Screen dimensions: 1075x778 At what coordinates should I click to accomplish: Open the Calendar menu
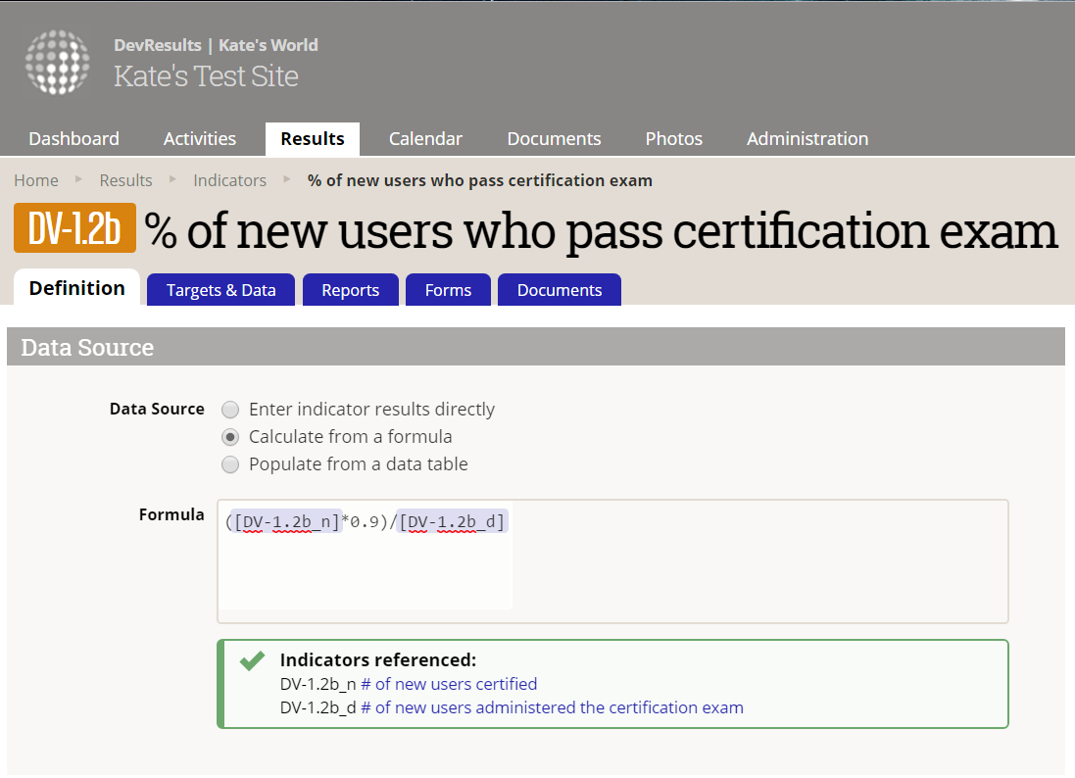tap(425, 139)
